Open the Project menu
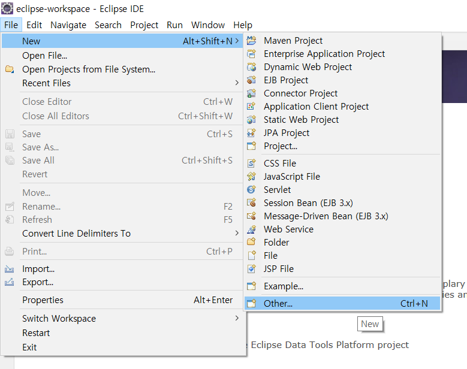The image size is (467, 369). (x=144, y=25)
